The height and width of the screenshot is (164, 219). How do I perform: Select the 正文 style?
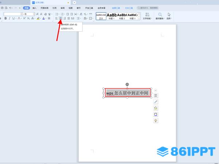pos(101,16)
